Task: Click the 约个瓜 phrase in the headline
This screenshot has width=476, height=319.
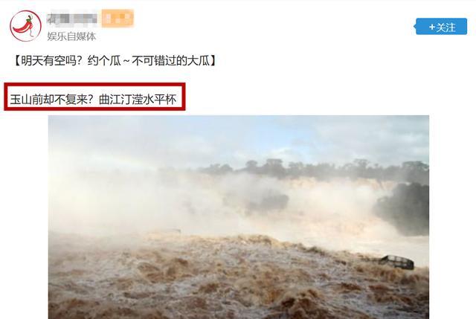Action: coord(104,61)
